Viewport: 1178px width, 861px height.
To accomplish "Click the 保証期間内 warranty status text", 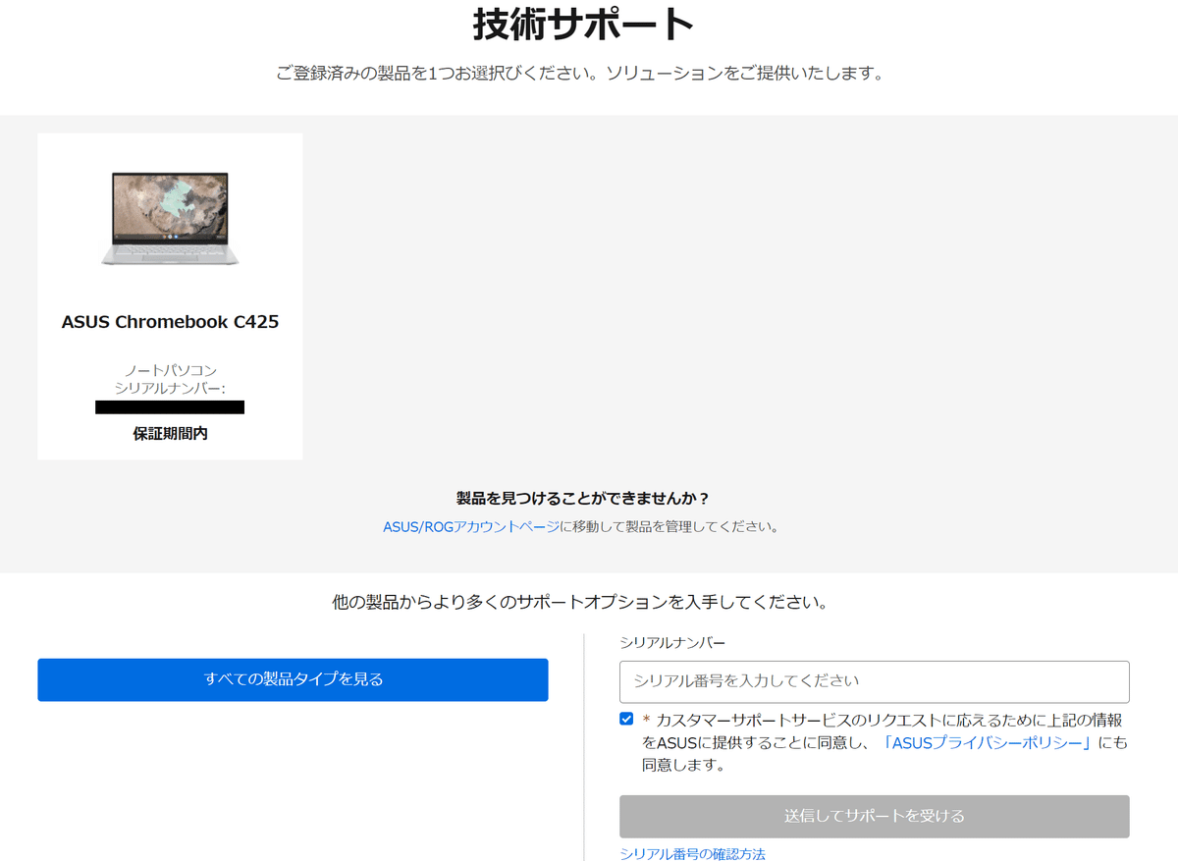I will [170, 433].
